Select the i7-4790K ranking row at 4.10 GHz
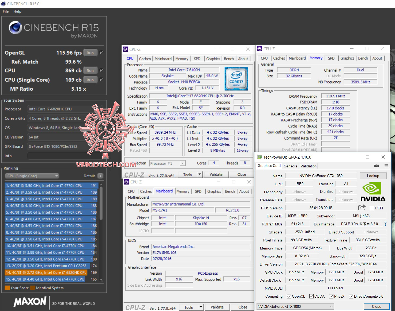Viewport: 395px width, 311px height. (51, 206)
